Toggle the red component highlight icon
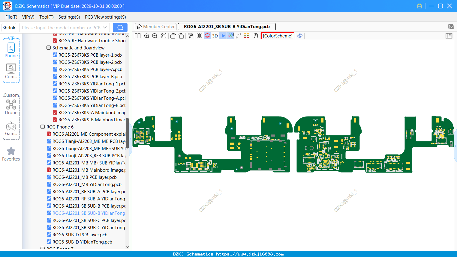This screenshot has width=457, height=257. click(207, 36)
